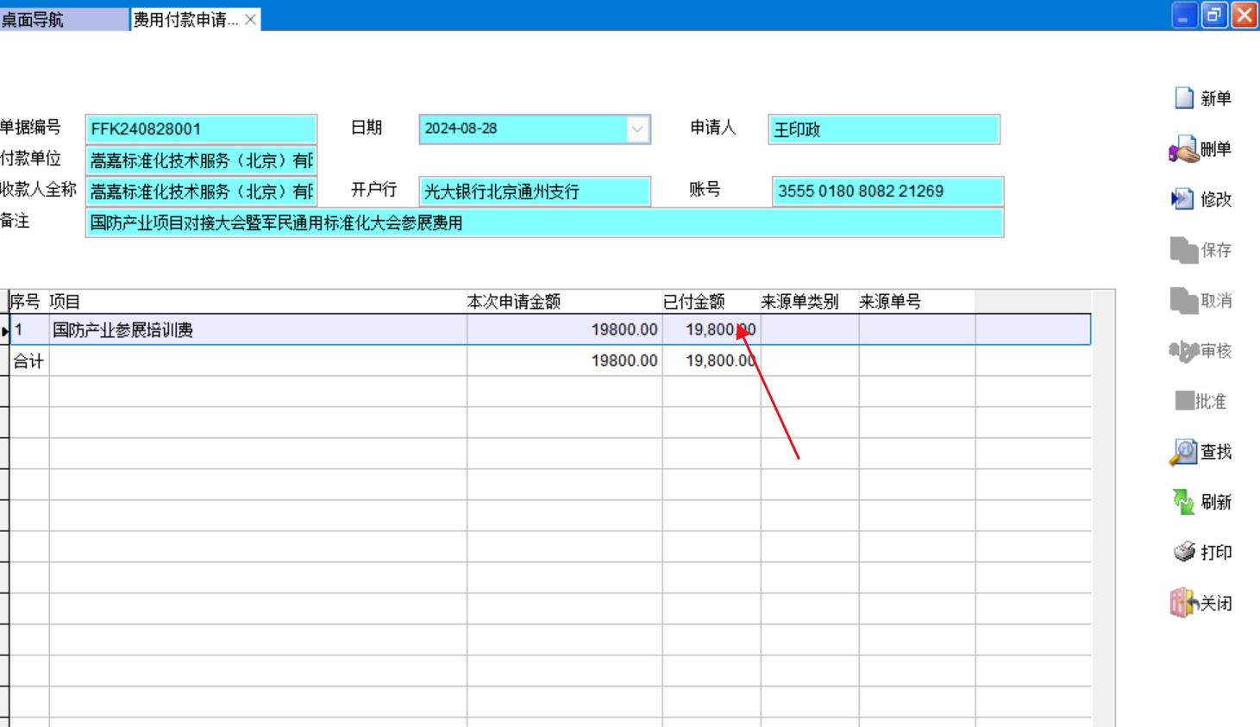This screenshot has height=727, width=1260.
Task: Click the 打印 (print) icon
Action: click(x=1184, y=552)
